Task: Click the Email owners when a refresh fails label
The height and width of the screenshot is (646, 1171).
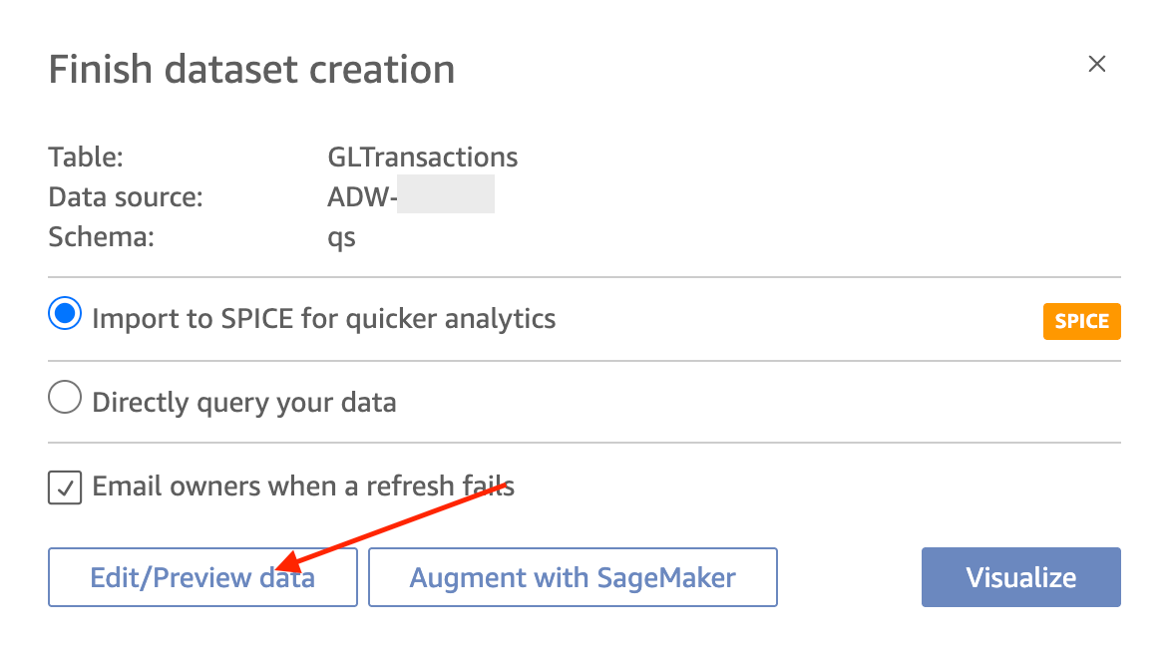Action: (303, 486)
